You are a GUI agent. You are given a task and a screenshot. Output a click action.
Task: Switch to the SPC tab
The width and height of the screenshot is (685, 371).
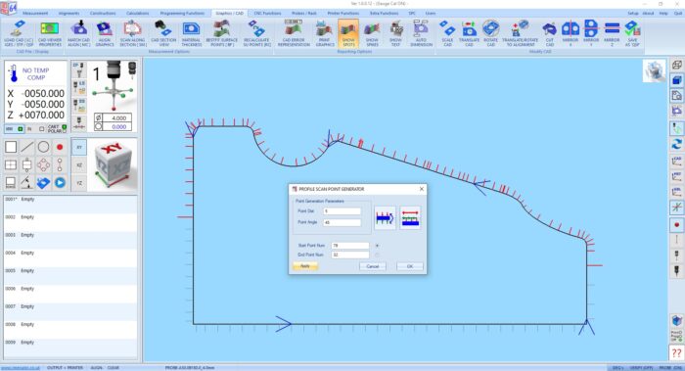pyautogui.click(x=412, y=13)
